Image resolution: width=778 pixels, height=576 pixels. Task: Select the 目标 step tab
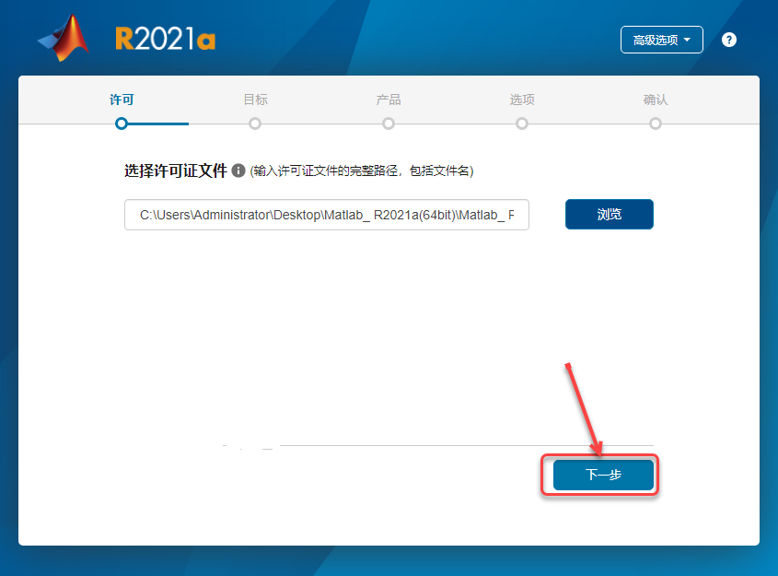click(x=255, y=100)
